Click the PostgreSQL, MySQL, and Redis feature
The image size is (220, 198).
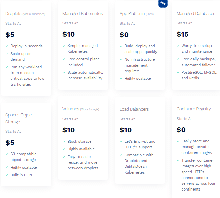point(199,75)
